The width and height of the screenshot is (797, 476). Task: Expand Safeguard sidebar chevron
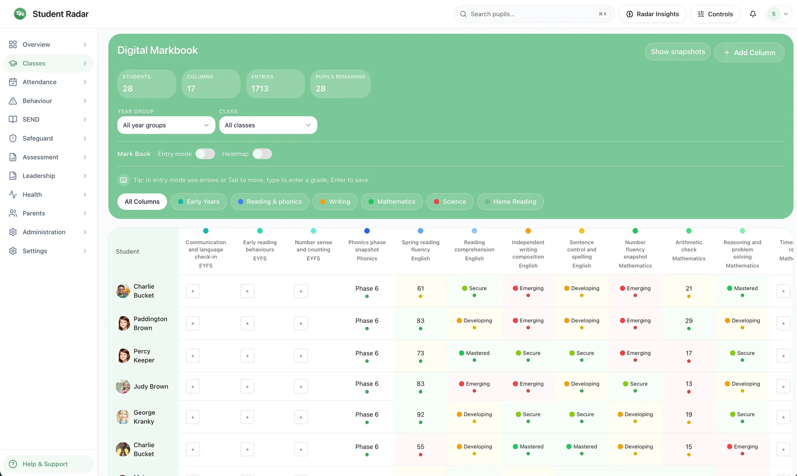coord(85,138)
